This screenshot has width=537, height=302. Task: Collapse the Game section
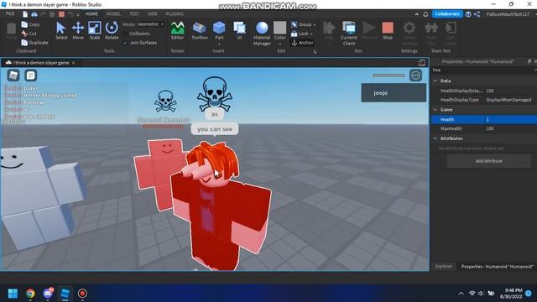[435, 110]
